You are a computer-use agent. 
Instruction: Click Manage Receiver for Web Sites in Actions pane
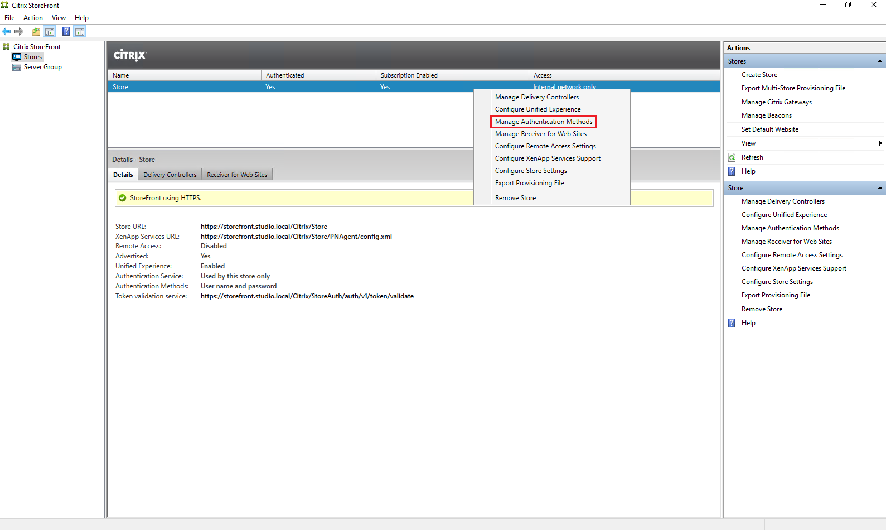point(786,242)
